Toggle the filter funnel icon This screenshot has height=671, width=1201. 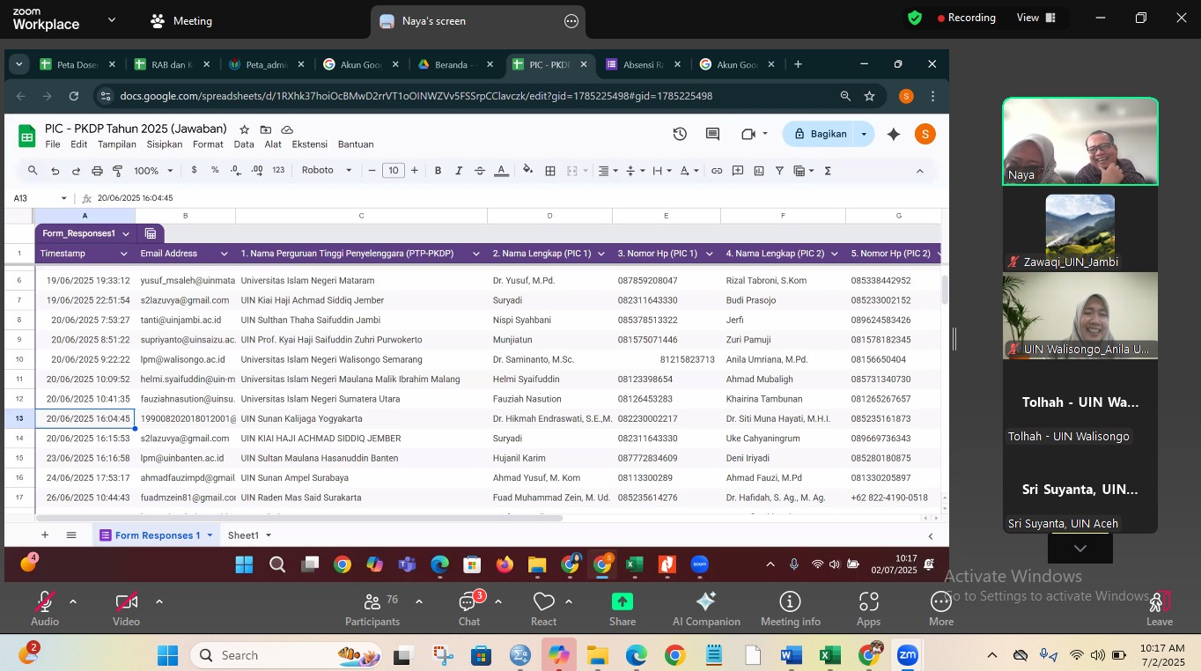tap(779, 171)
